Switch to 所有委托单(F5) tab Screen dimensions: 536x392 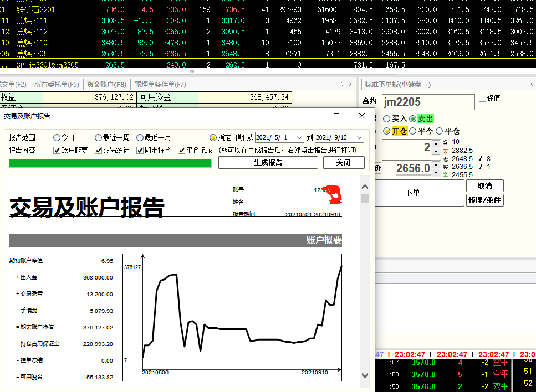point(57,84)
